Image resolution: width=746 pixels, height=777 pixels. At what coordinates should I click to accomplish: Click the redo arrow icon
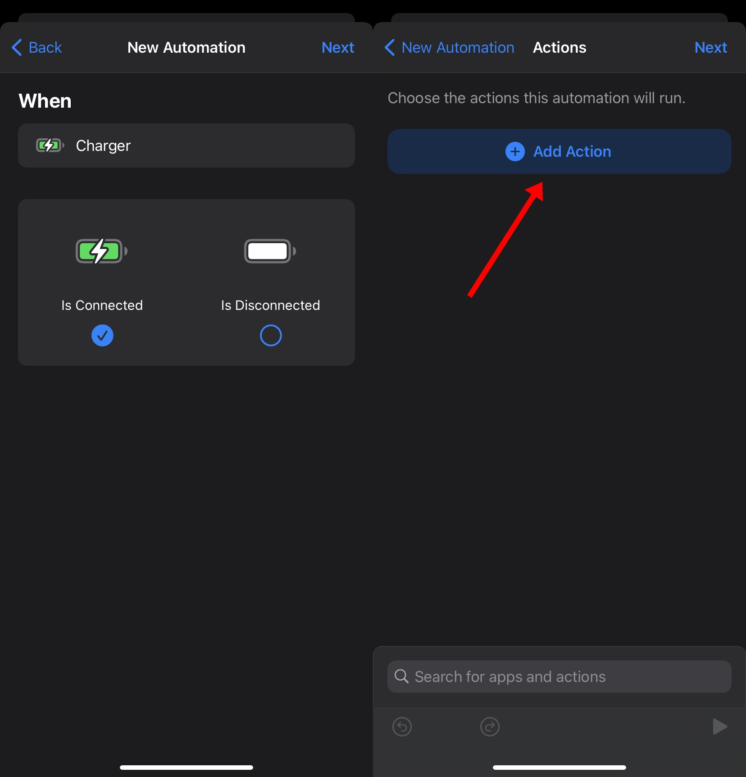click(490, 727)
